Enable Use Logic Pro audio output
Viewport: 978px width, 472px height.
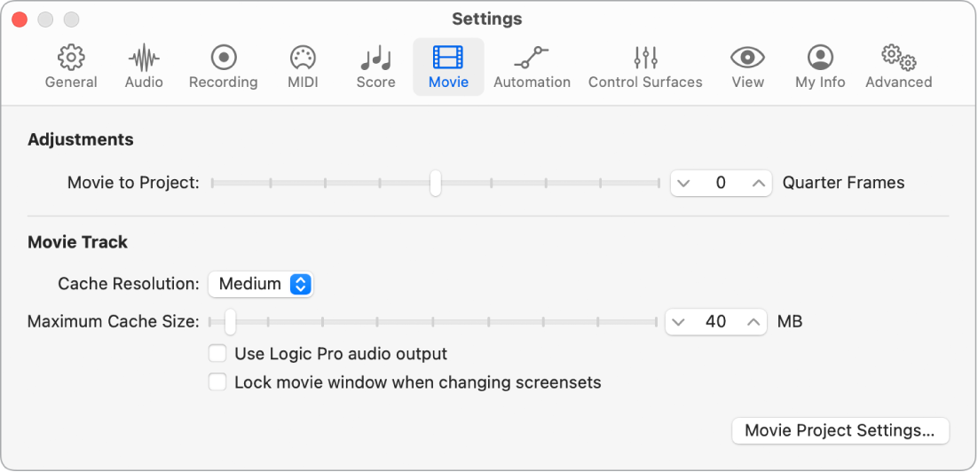coord(217,354)
